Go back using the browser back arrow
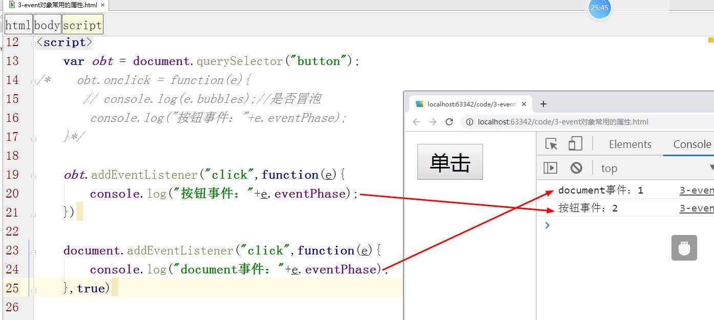Screen dimensions: 714x320 (416, 122)
